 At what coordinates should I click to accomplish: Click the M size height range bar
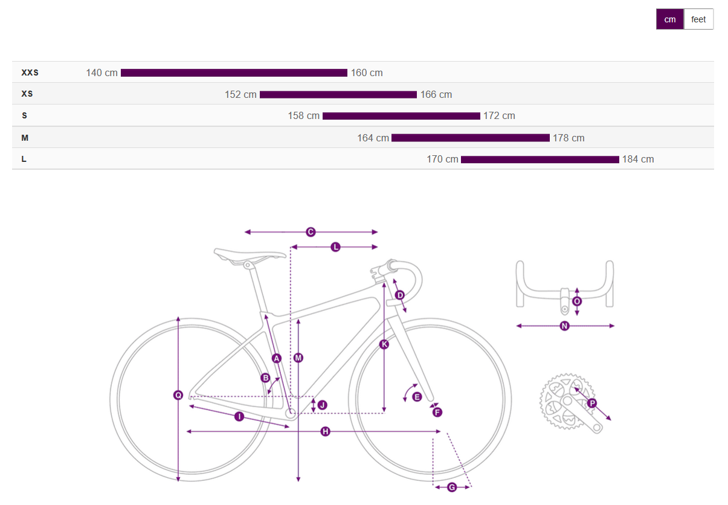471,138
